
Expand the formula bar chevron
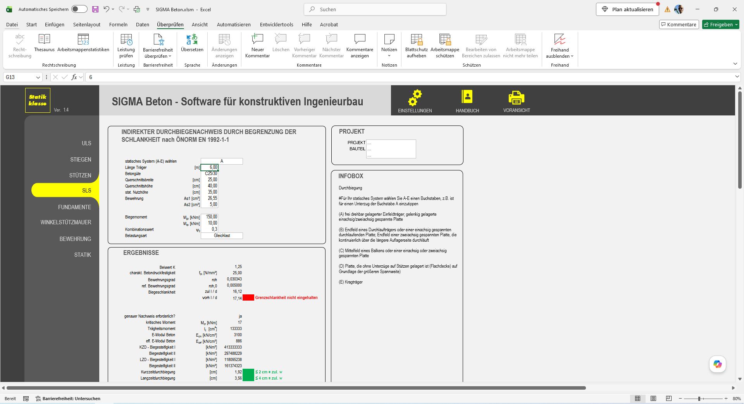pyautogui.click(x=737, y=77)
